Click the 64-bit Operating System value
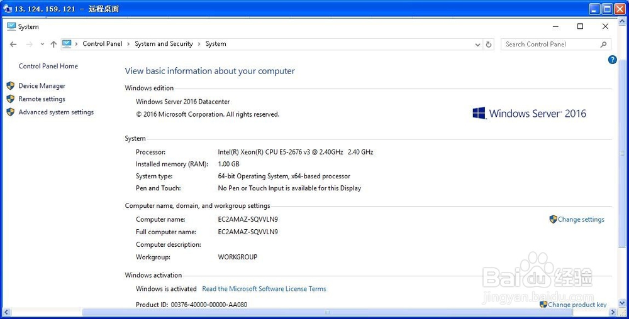This screenshot has width=629, height=319. click(x=284, y=176)
